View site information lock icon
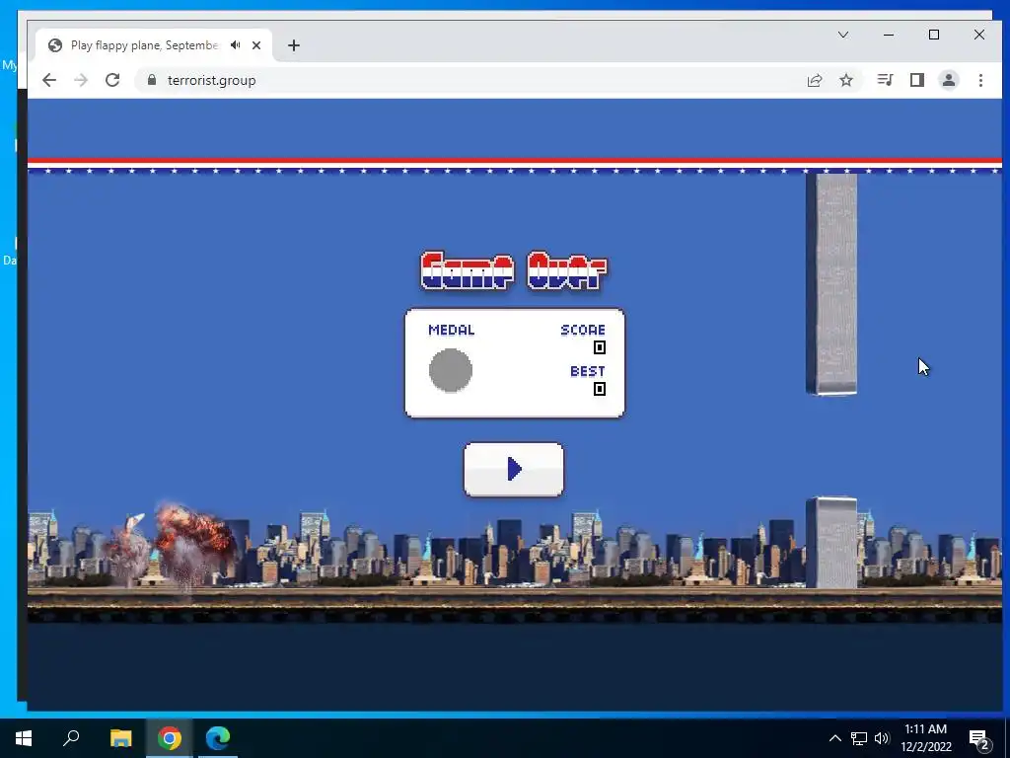The width and height of the screenshot is (1010, 758). click(151, 80)
